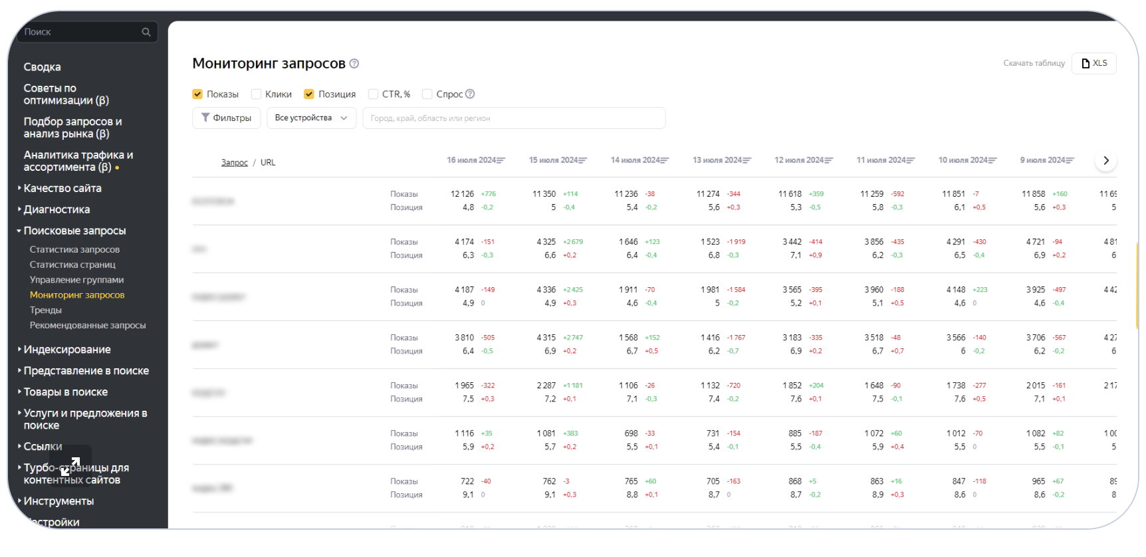Click sort icon next to 16 июля 2024

(x=501, y=160)
